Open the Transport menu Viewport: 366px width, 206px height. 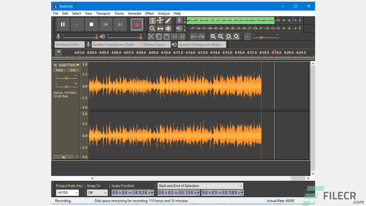click(x=103, y=13)
